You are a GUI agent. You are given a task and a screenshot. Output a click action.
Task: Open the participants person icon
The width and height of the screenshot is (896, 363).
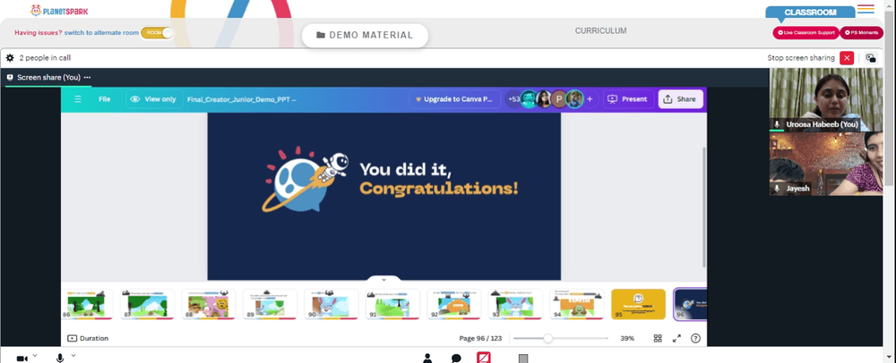[426, 359]
